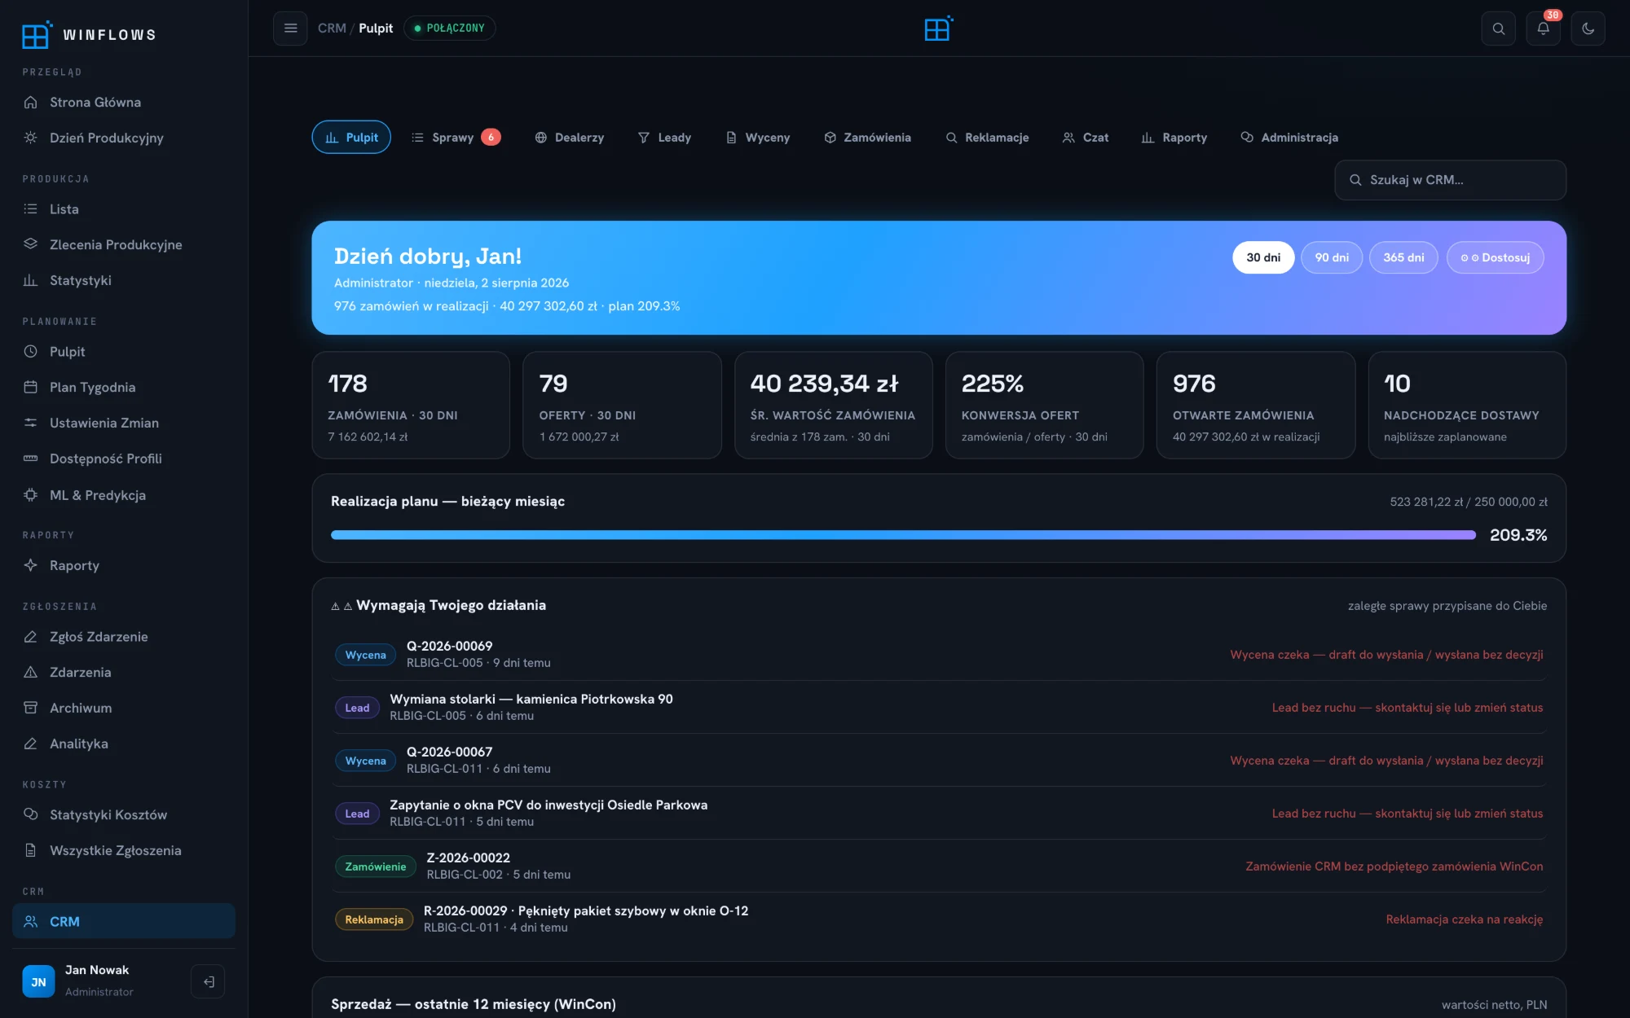Click the Reklamacja tag badge

point(374,919)
